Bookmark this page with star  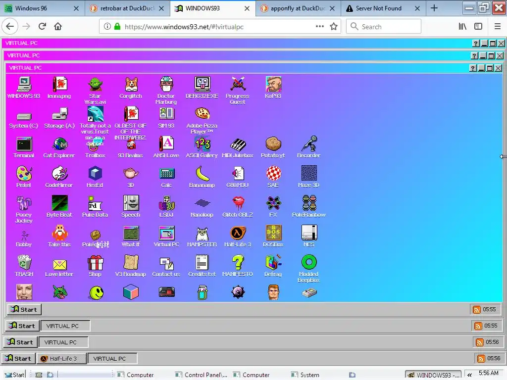click(334, 27)
